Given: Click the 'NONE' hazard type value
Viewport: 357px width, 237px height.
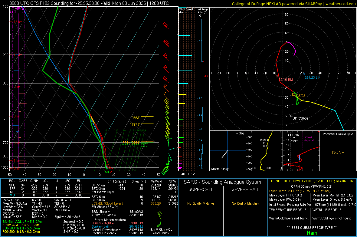Looking at the screenshot, I should 338,153.
